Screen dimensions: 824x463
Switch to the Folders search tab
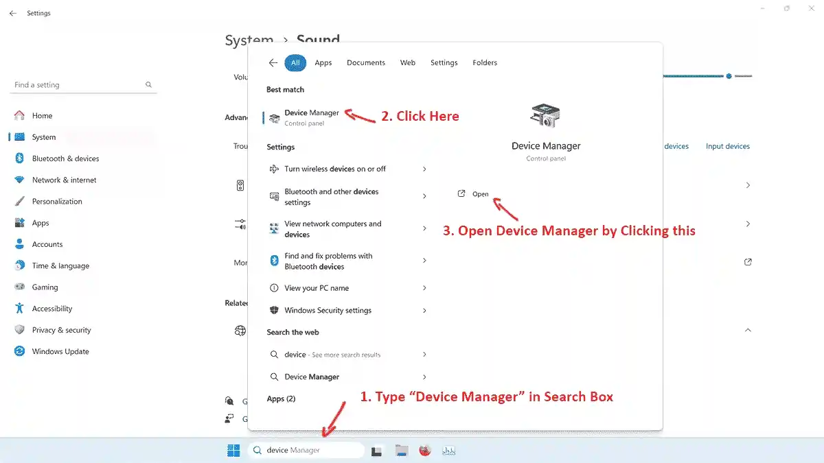pyautogui.click(x=485, y=62)
